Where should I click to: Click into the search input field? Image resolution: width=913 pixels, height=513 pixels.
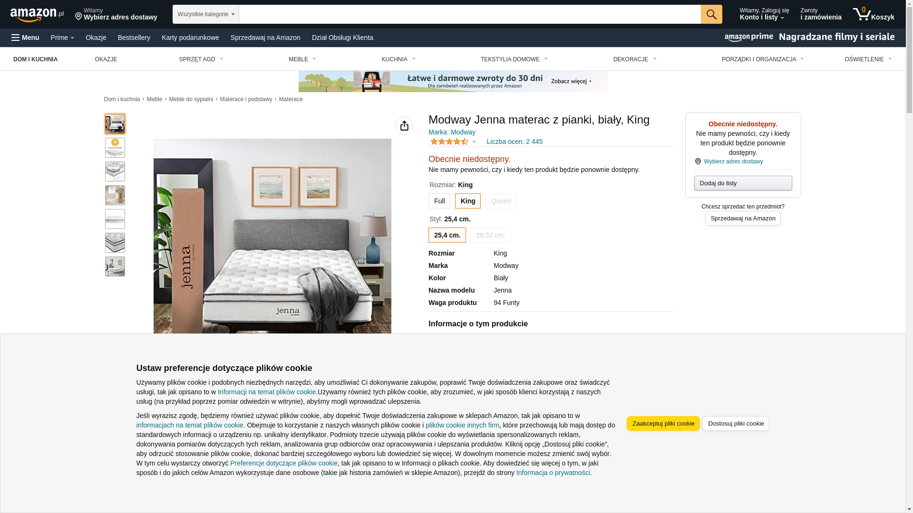pyautogui.click(x=470, y=14)
